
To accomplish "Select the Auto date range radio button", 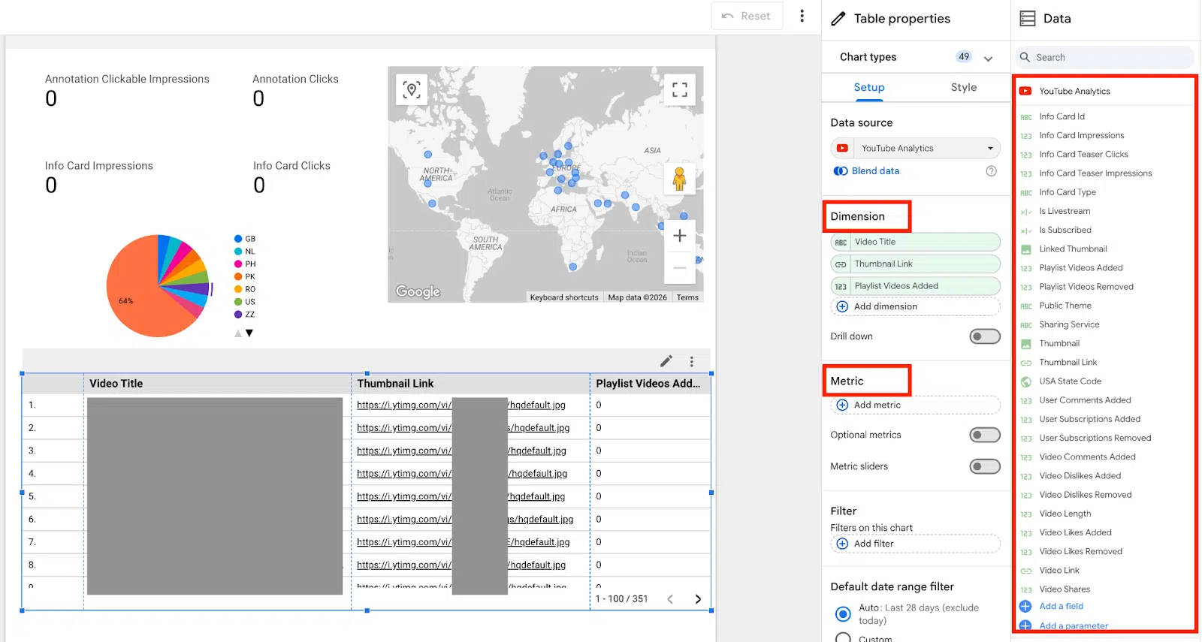I will click(843, 614).
